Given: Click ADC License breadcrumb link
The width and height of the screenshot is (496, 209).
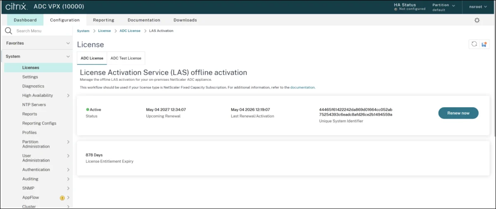Looking at the screenshot, I should [130, 31].
